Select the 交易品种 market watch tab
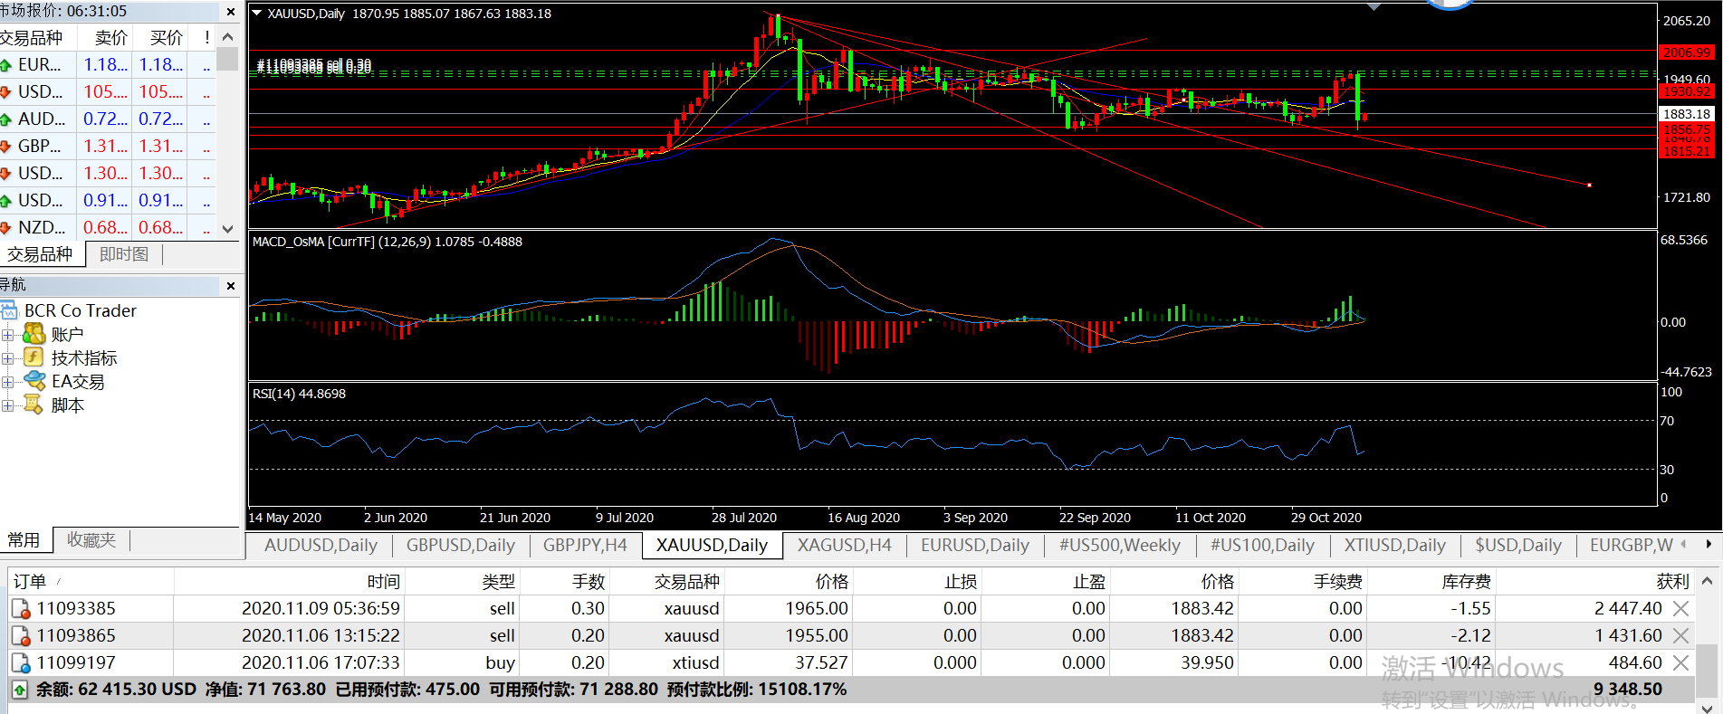The width and height of the screenshot is (1723, 714). pos(41,255)
